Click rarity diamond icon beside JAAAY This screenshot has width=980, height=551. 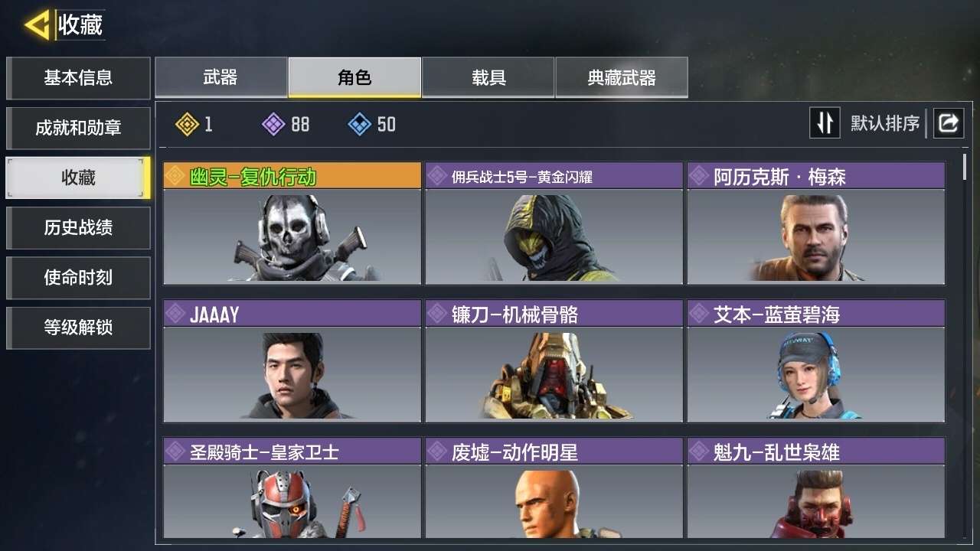[176, 314]
